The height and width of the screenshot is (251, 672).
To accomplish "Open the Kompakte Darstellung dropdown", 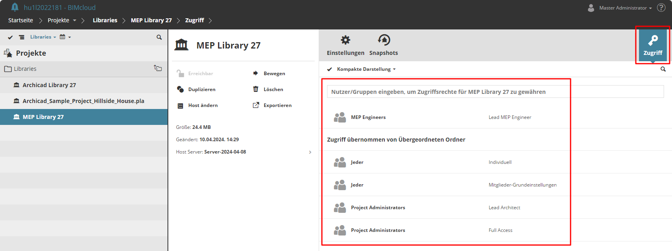I will [366, 69].
